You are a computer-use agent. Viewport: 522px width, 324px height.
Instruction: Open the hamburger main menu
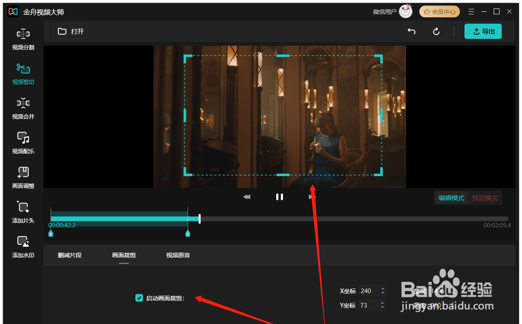click(471, 11)
